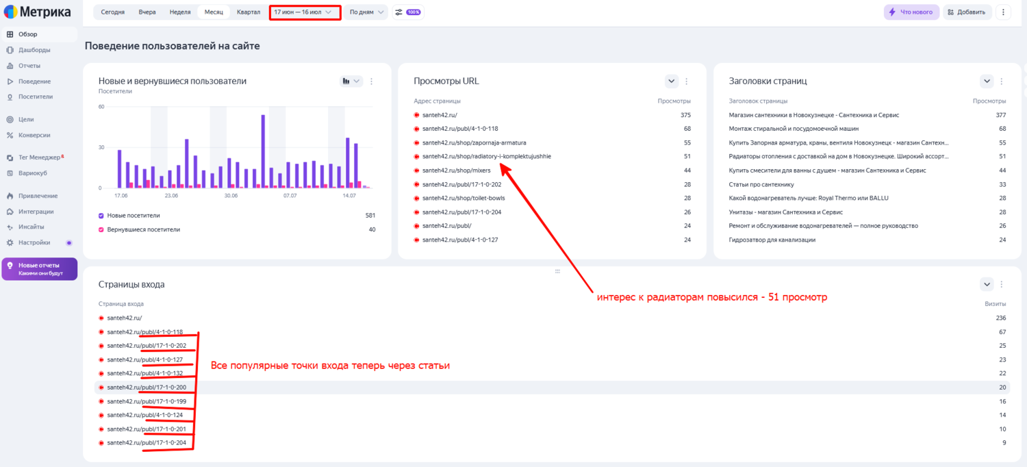Click the red marker beside santeh42.ru/shop/mixers

[416, 171]
